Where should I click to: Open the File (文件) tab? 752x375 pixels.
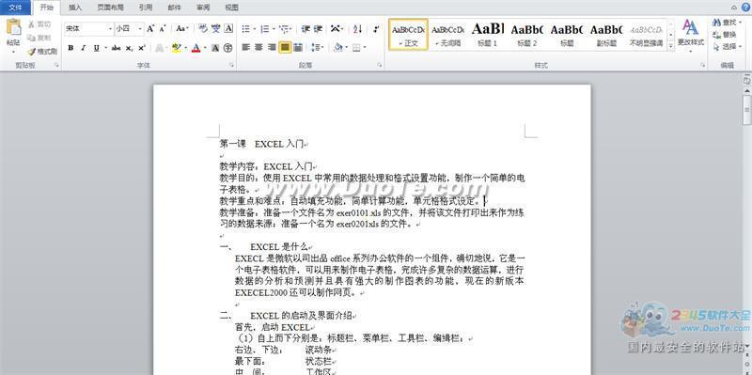[x=15, y=8]
